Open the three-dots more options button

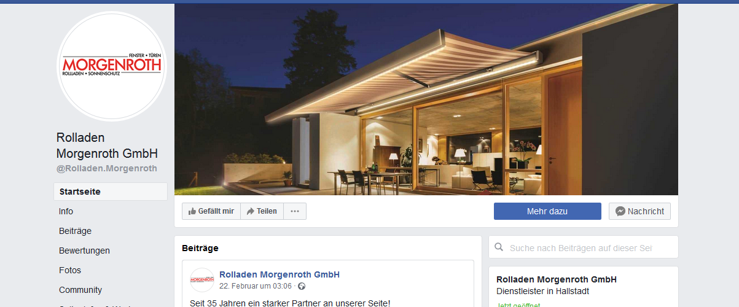(x=295, y=211)
